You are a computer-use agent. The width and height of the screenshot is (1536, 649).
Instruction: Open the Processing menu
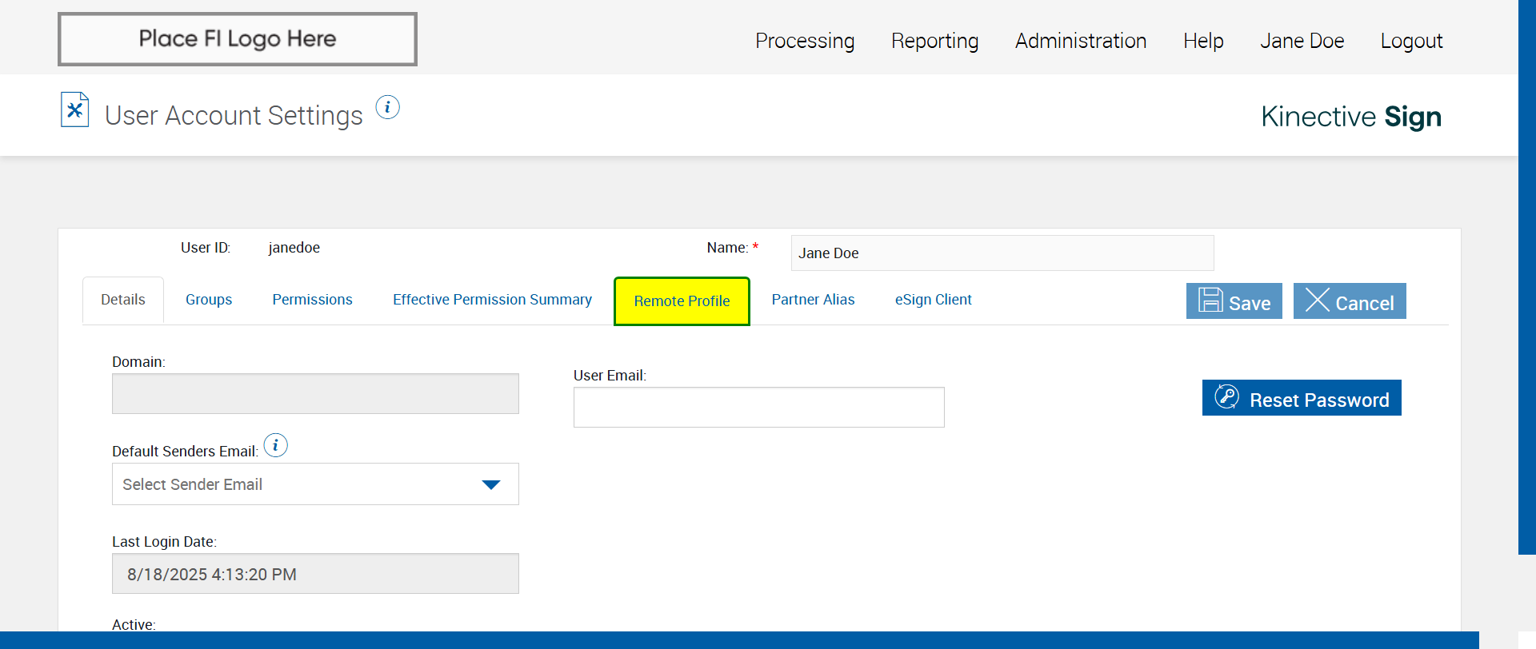pyautogui.click(x=804, y=41)
